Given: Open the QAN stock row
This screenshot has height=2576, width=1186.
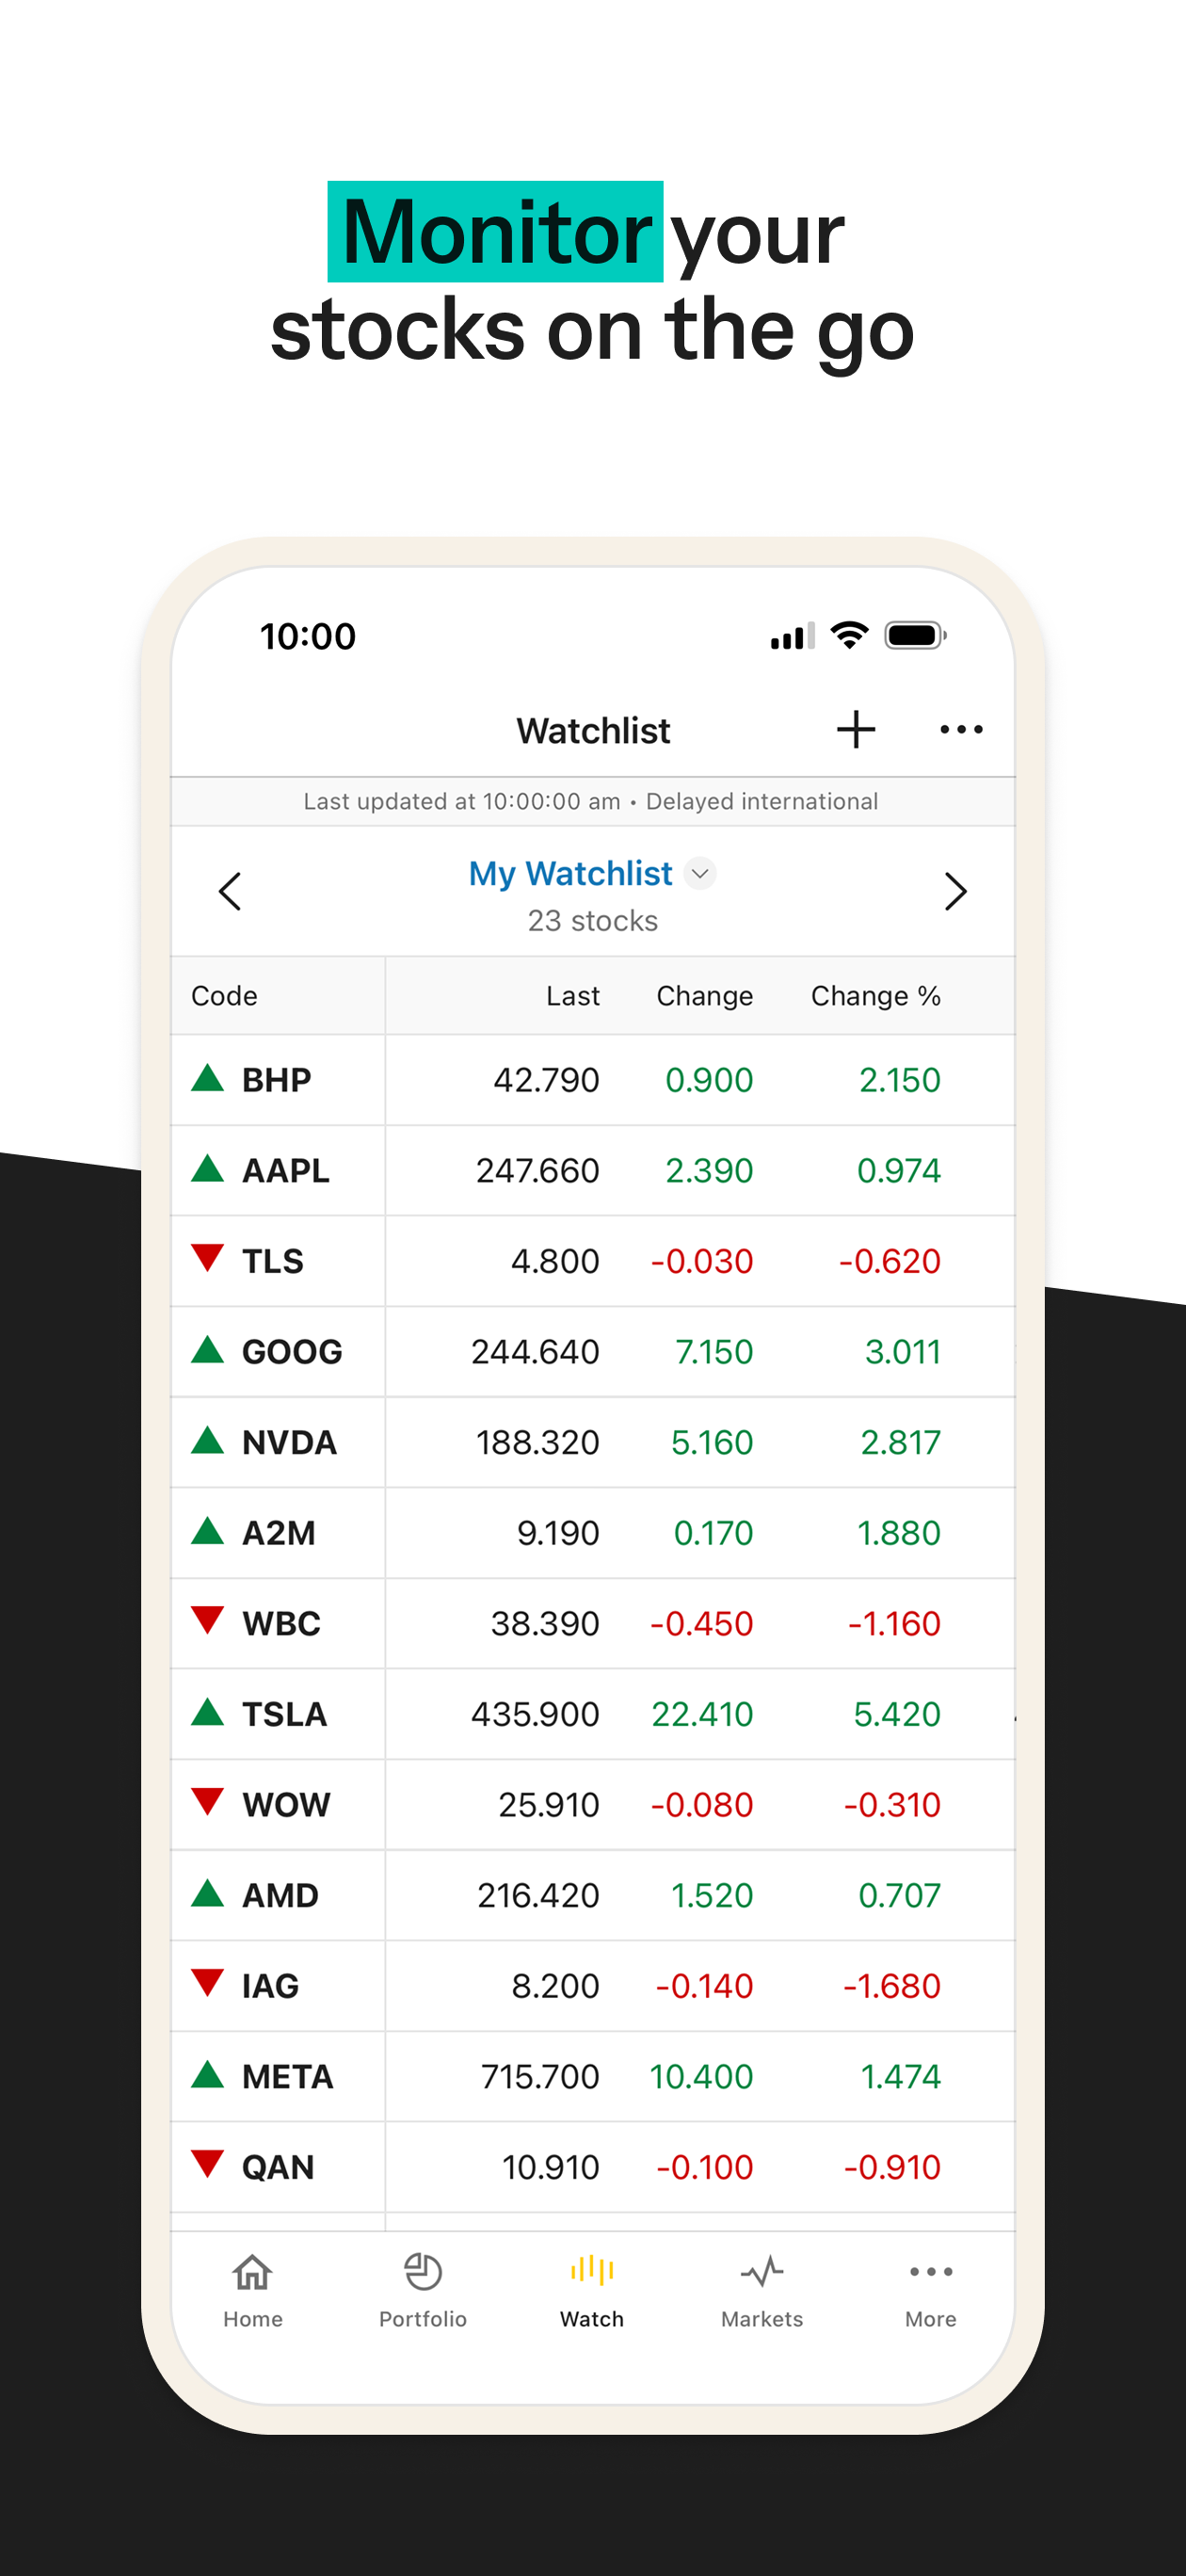Looking at the screenshot, I should (x=593, y=2167).
